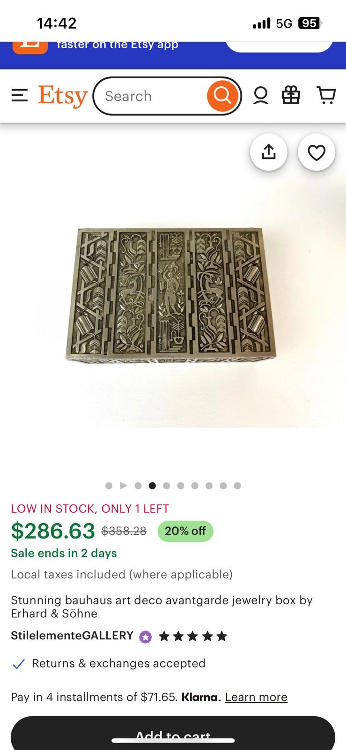This screenshot has height=750, width=346.
Task: Select the video play carousel indicator
Action: [124, 486]
